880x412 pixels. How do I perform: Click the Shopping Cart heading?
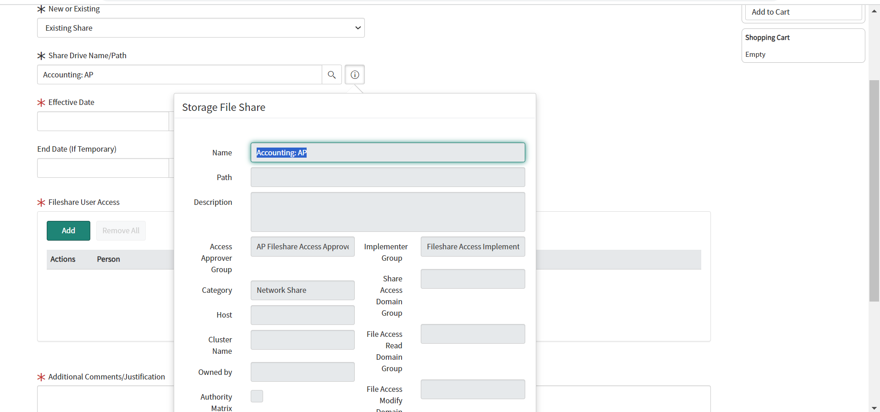[x=767, y=38]
